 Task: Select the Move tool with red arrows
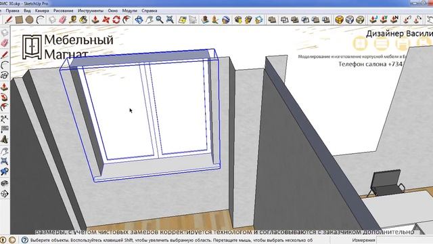pyautogui.click(x=106, y=20)
